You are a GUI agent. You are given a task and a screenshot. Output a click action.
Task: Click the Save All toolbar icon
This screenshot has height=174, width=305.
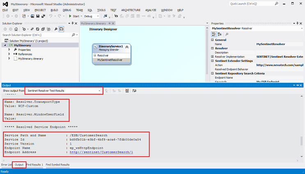(42, 16)
